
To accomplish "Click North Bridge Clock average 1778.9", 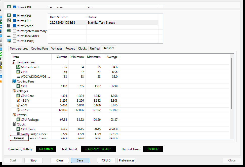I will 113,134.
